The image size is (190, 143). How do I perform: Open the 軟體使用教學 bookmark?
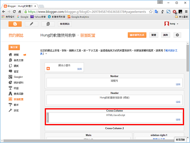[57, 17]
